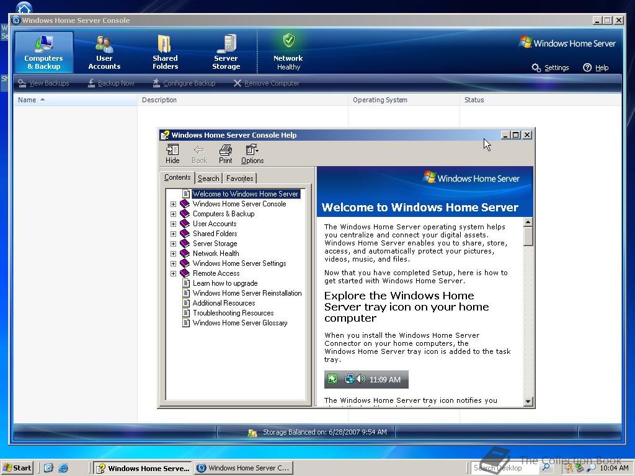Click View Backups in the console toolbar

(44, 83)
